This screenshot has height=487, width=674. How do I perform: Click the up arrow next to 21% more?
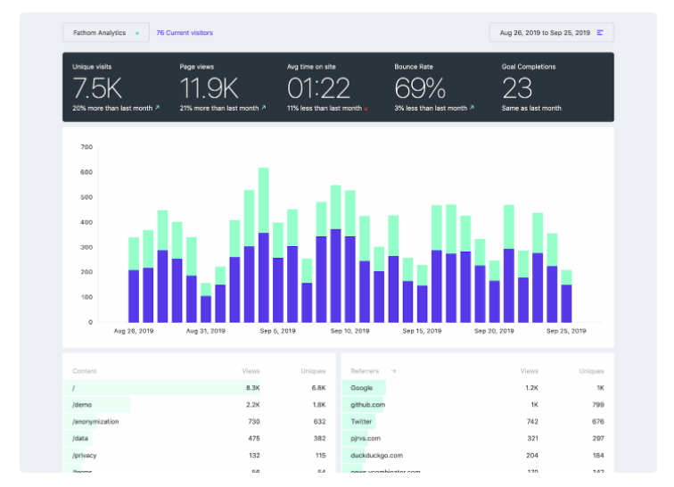click(x=264, y=108)
